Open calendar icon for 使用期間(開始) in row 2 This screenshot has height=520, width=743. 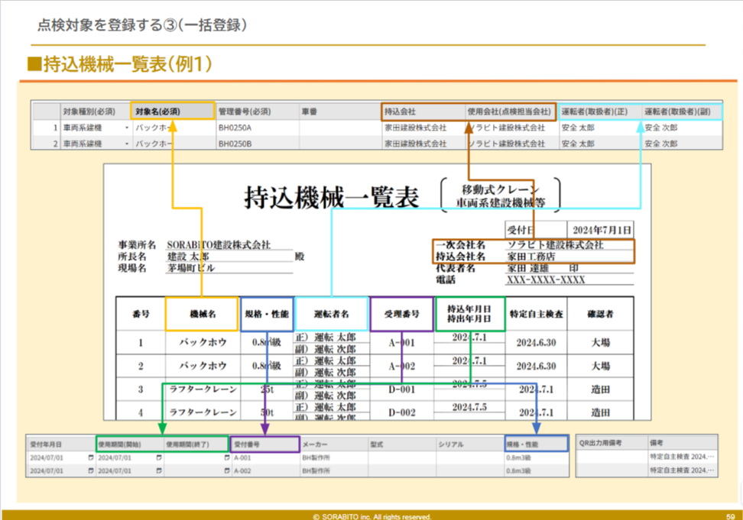pyautogui.click(x=159, y=471)
